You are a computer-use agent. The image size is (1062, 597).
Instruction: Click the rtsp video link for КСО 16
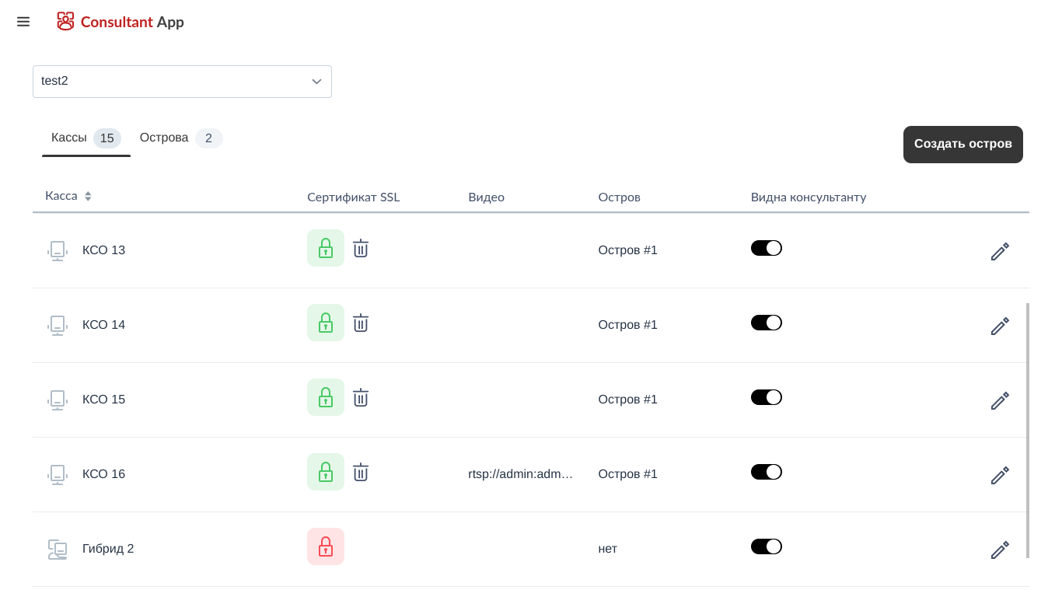click(520, 473)
